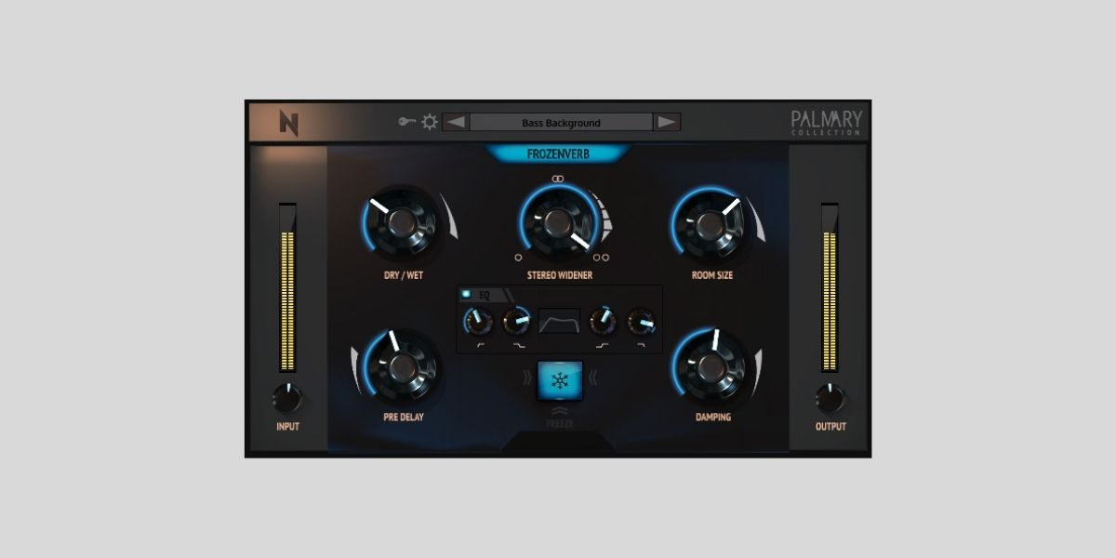Click the Dry / Wet knob
The height and width of the screenshot is (558, 1116).
click(400, 223)
